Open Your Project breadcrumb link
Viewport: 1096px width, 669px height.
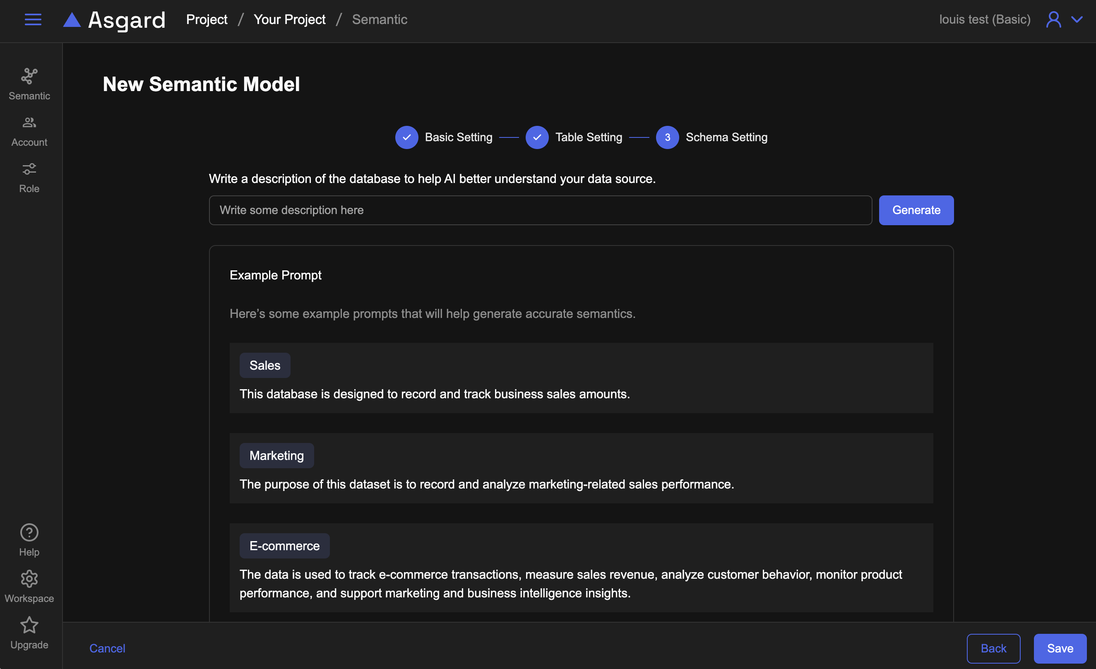(x=289, y=19)
